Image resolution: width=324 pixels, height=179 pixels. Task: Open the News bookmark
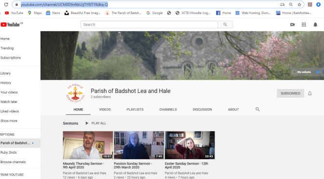point(53,13)
